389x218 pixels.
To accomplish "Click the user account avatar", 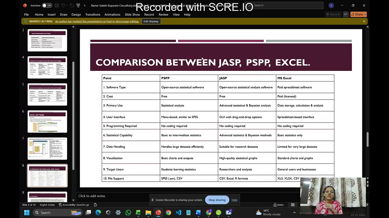I will click(x=331, y=5).
